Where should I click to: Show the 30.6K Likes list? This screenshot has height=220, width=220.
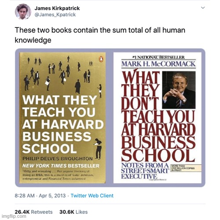pos(73,212)
